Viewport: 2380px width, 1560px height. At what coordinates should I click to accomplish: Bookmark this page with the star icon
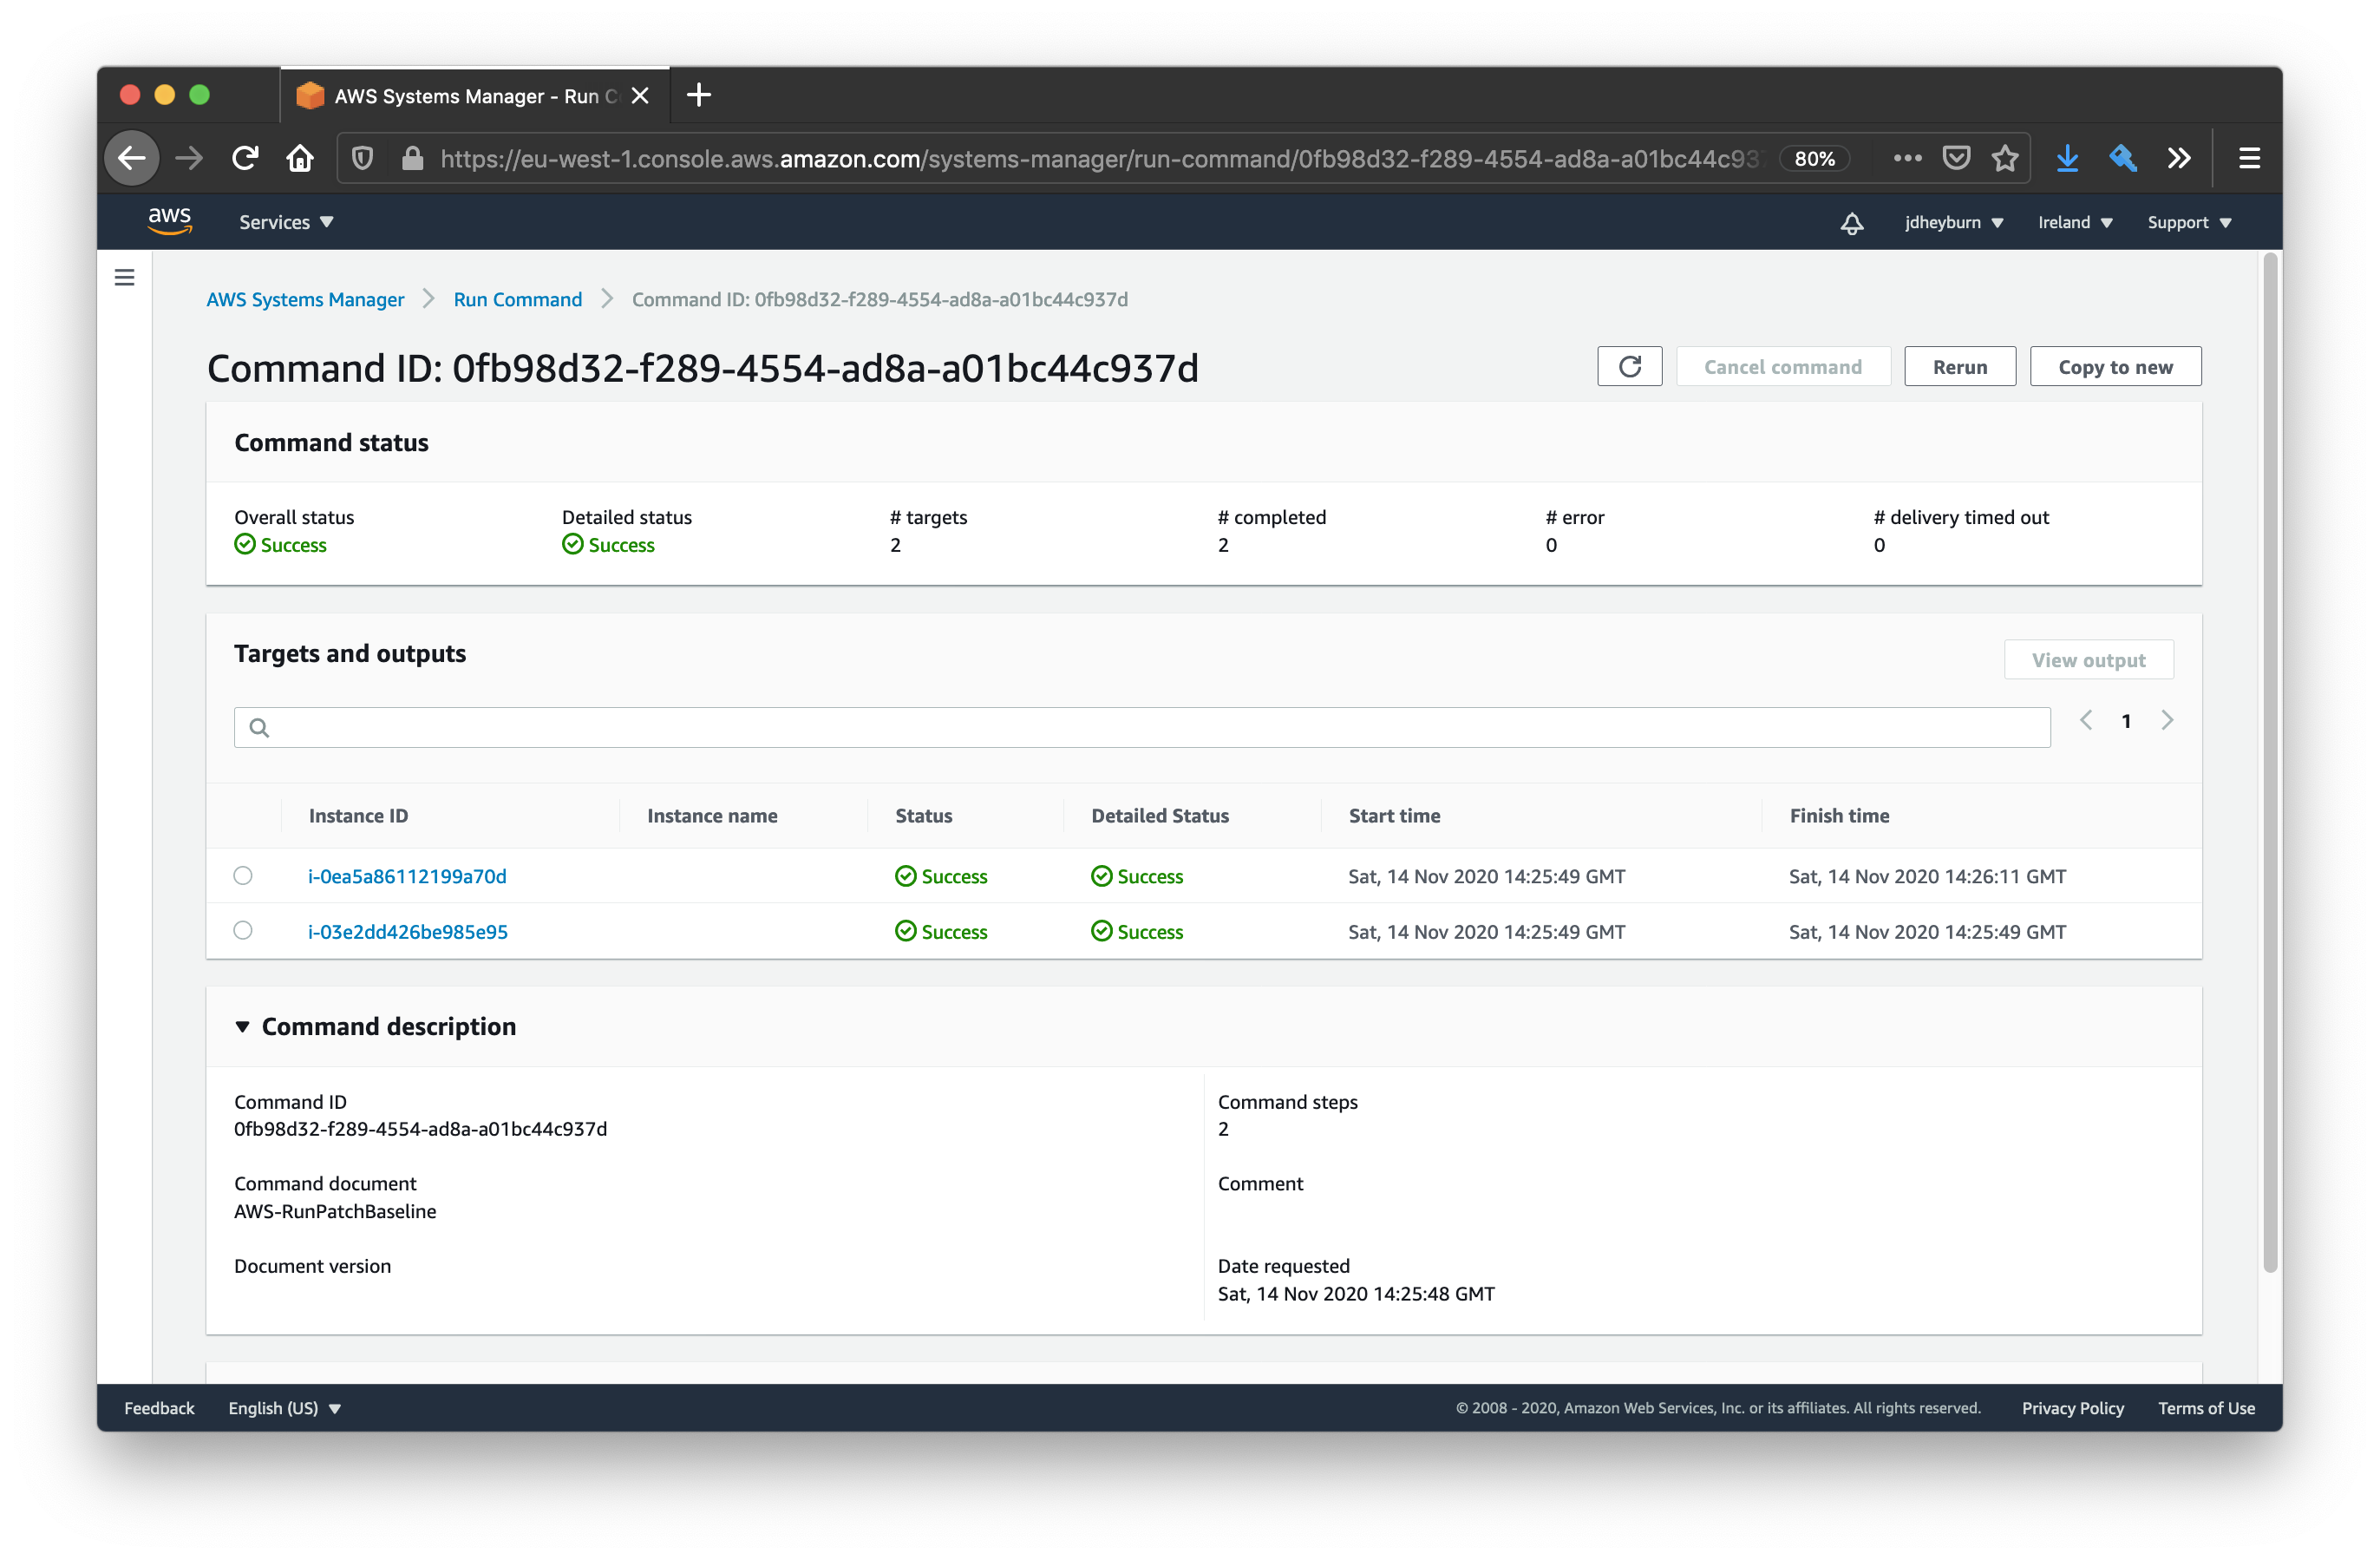point(2005,158)
